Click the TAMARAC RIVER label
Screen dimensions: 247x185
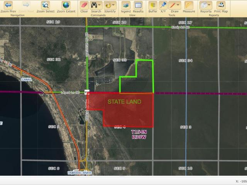click(x=80, y=173)
